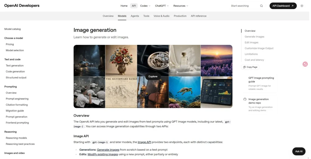Expand the ChatGPT dropdown menu
This screenshot has width=311, height=159.
(x=162, y=6)
